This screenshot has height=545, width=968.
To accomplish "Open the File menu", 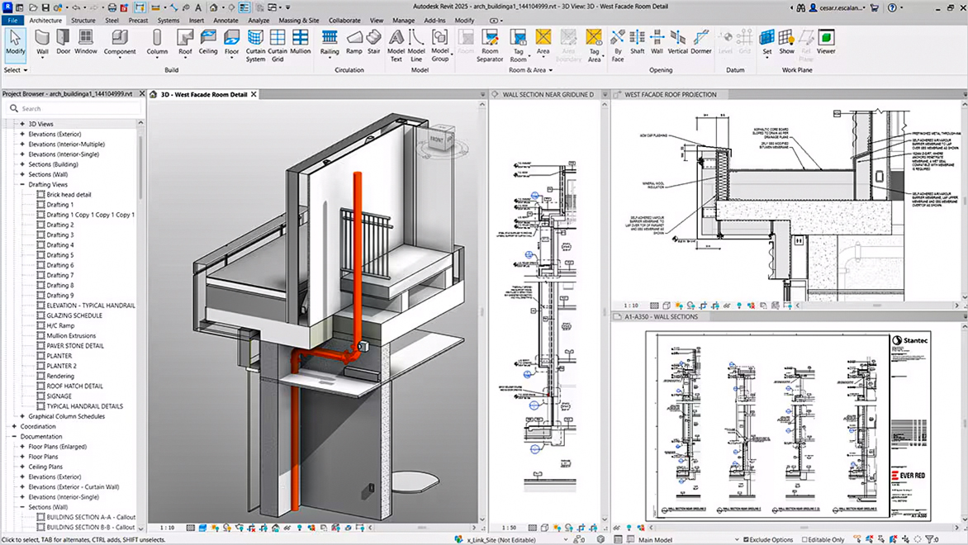I will (12, 20).
